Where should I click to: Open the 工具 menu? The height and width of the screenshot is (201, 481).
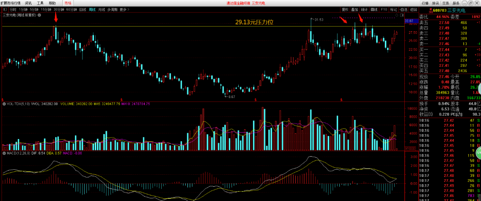(41, 3)
